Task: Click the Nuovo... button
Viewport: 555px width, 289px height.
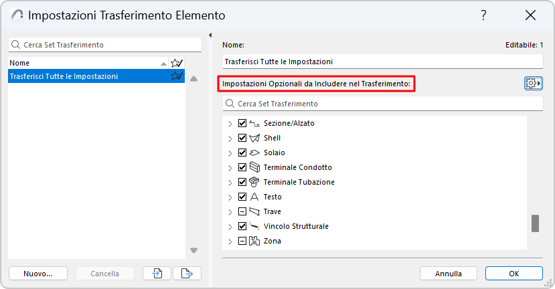Action: (37, 273)
